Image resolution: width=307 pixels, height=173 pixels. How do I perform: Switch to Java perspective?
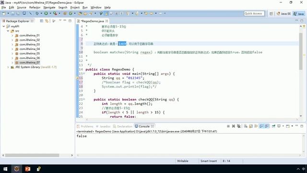(x=299, y=13)
